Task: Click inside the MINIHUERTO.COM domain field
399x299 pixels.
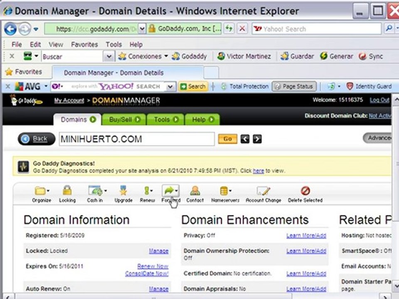Action: [x=137, y=139]
